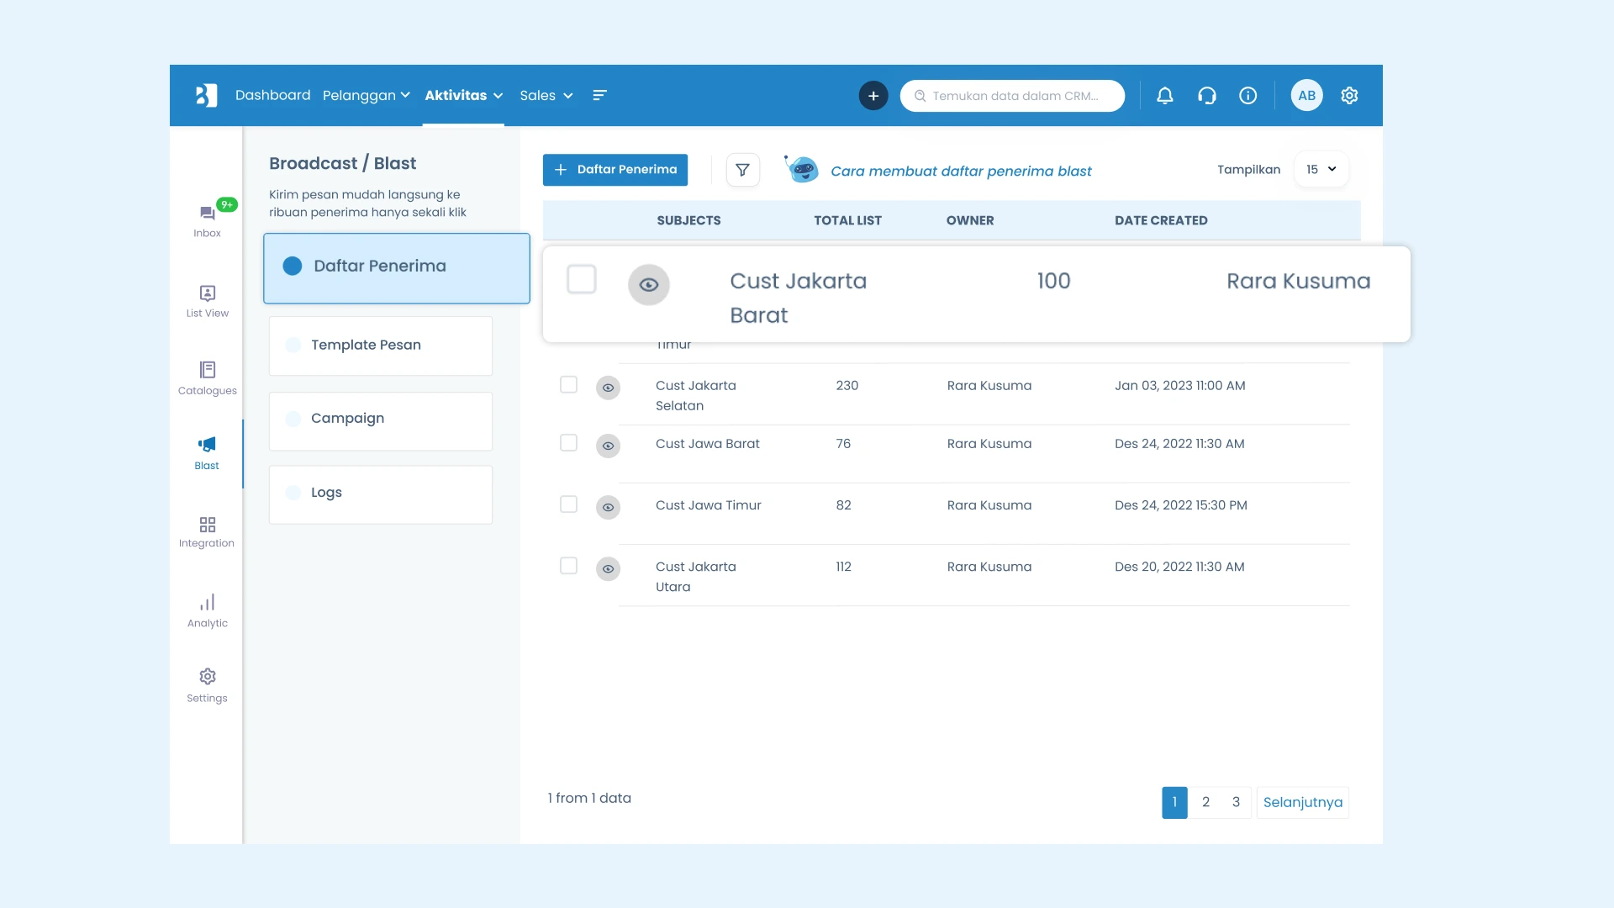1614x908 pixels.
Task: Click Cust Jakarta Barat highlighted subject
Action: point(798,298)
